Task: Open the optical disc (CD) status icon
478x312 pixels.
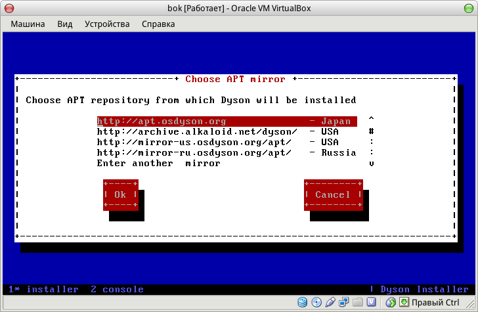Action: pyautogui.click(x=316, y=302)
